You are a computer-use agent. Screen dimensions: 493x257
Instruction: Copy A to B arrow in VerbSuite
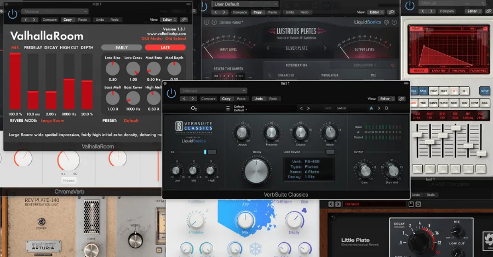pos(379,108)
